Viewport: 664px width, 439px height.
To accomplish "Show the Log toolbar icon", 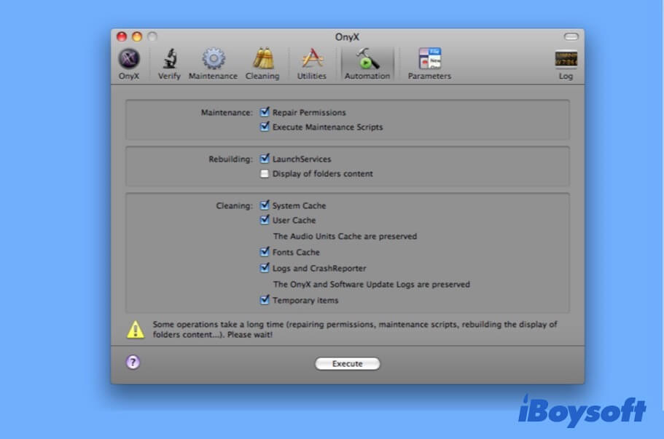I will 566,60.
